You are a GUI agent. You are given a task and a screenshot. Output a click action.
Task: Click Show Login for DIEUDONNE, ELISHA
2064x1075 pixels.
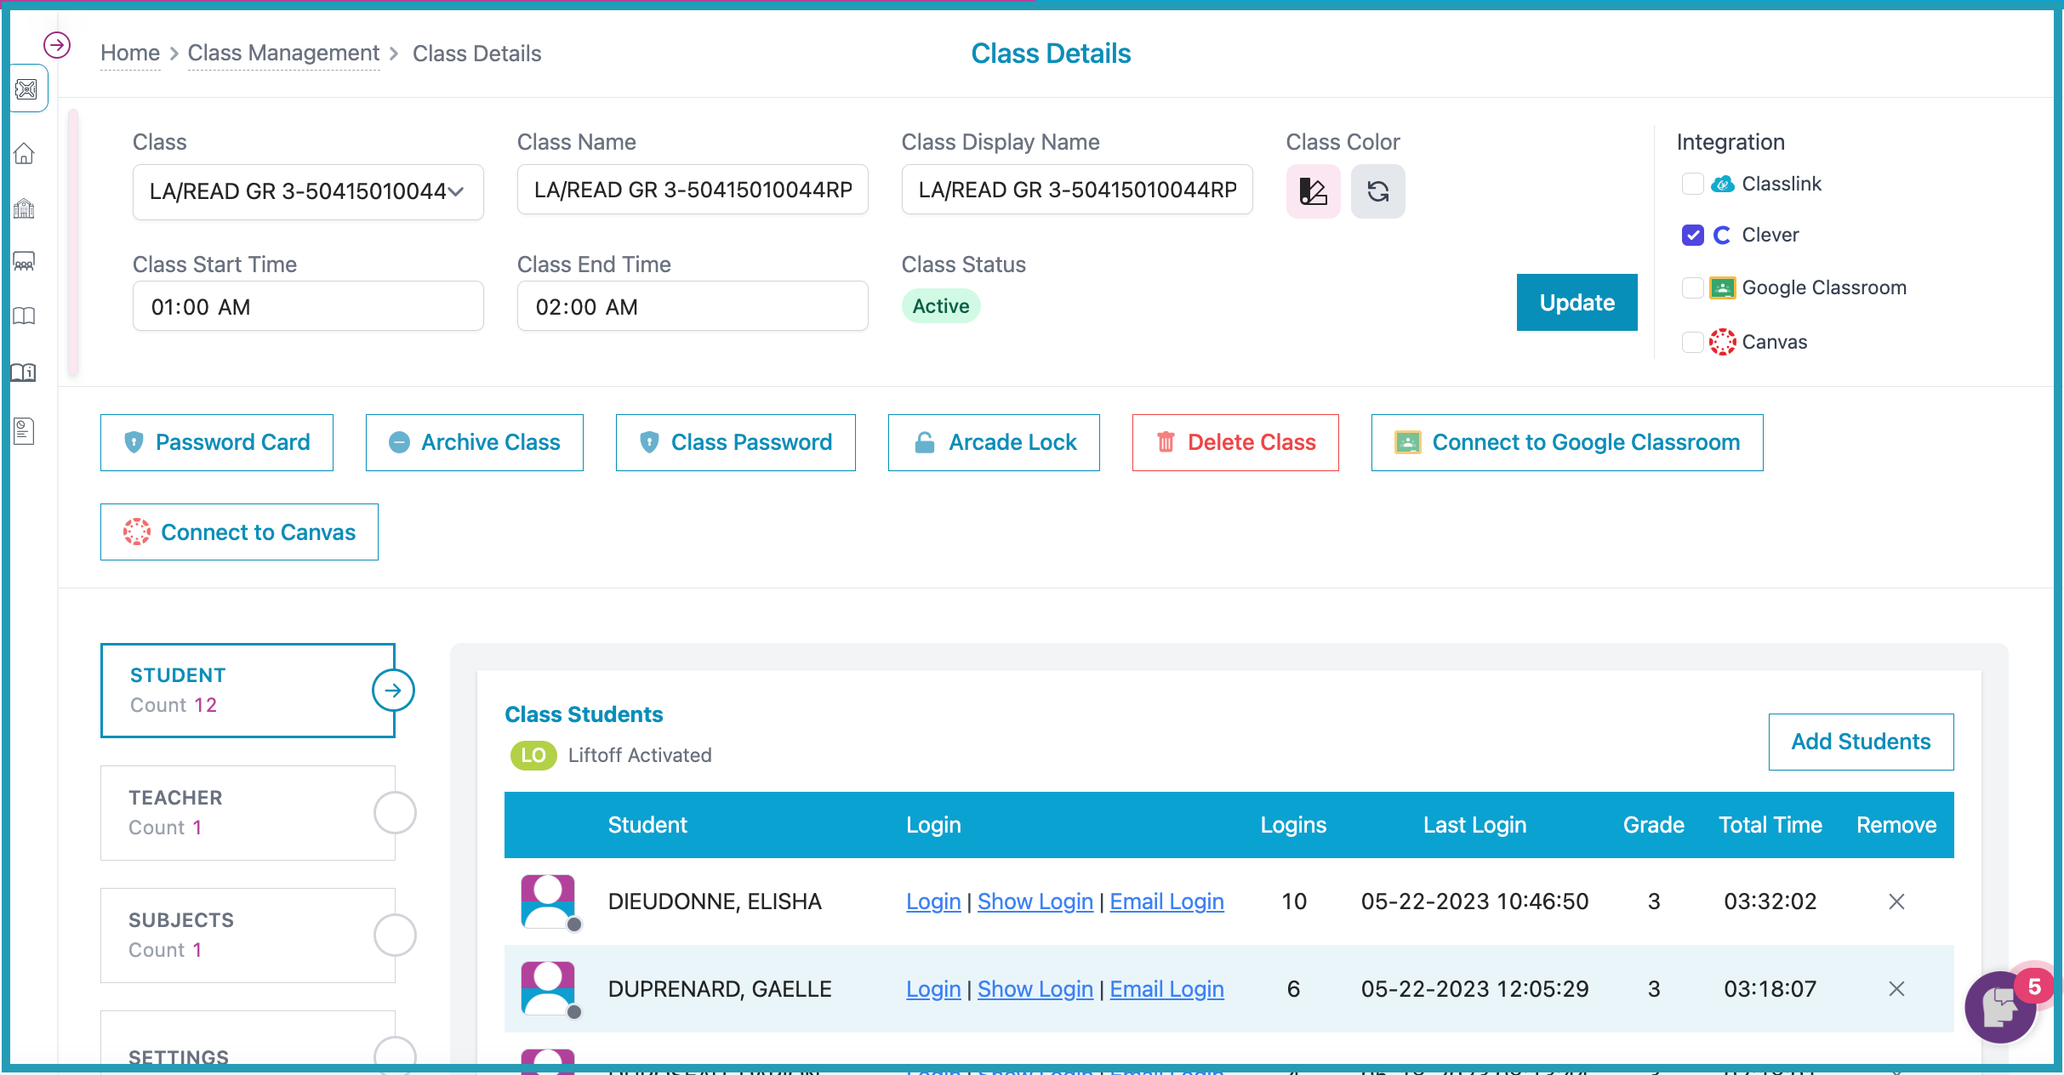click(1035, 902)
